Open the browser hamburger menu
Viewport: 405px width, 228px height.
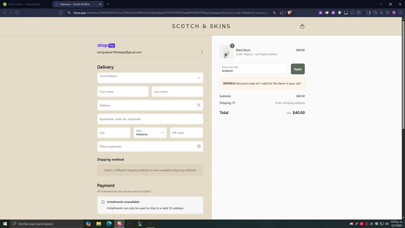[x=400, y=13]
